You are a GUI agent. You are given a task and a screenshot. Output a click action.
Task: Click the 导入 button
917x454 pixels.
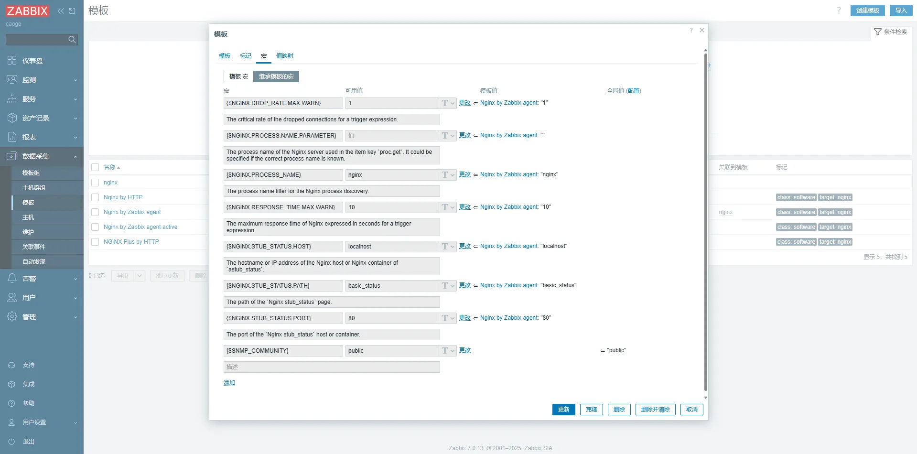click(901, 11)
